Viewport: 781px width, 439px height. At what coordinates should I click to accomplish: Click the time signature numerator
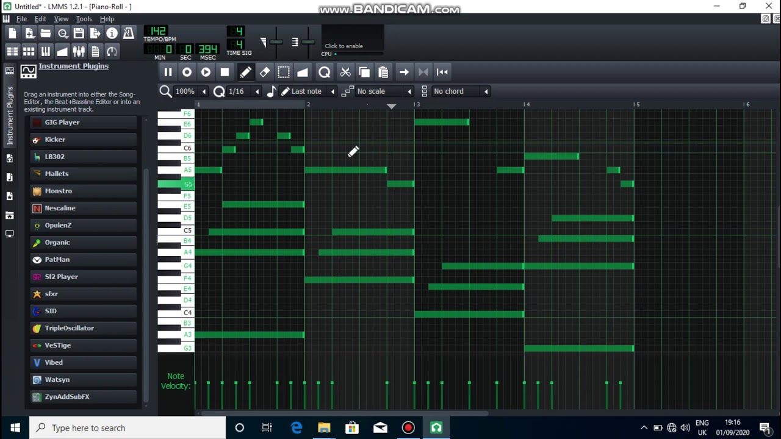[x=237, y=31]
